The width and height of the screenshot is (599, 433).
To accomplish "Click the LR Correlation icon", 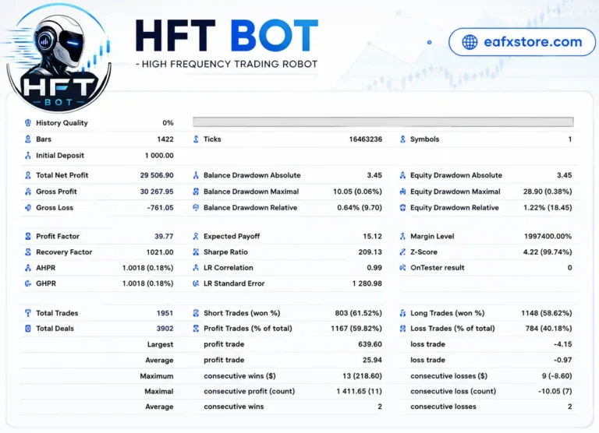I will [x=196, y=268].
